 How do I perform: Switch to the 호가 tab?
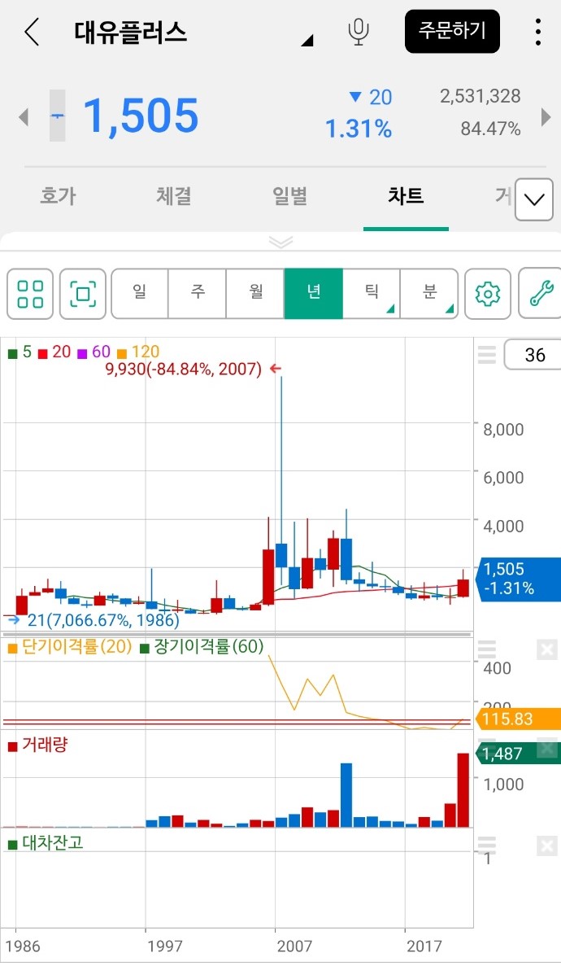click(58, 196)
